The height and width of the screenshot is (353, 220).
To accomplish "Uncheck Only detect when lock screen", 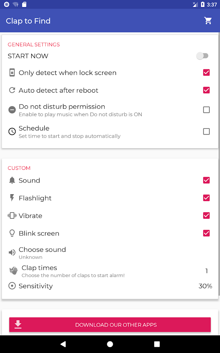I will click(x=206, y=73).
